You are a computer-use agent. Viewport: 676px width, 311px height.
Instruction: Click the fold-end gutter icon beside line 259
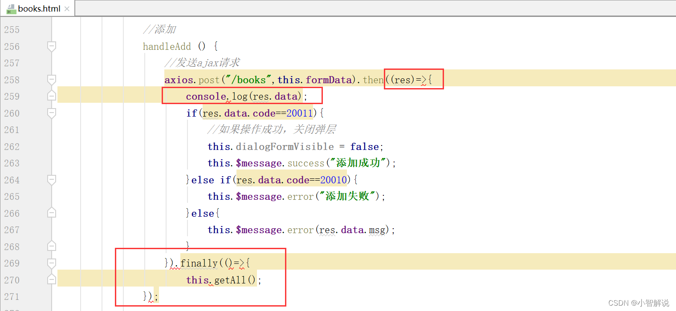(51, 95)
